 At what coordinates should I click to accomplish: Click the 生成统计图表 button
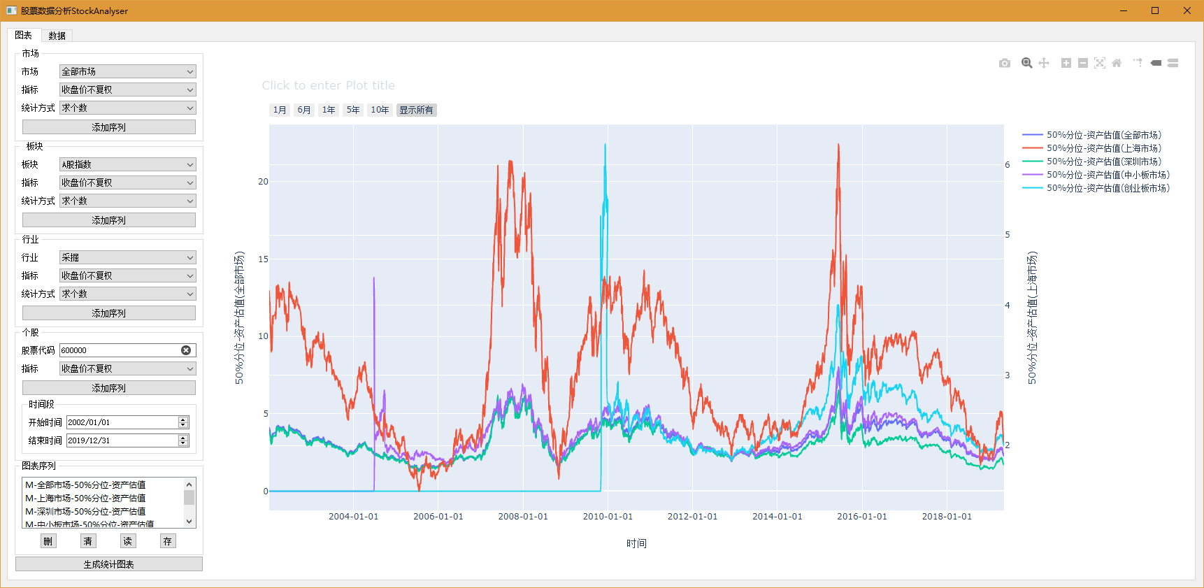108,564
